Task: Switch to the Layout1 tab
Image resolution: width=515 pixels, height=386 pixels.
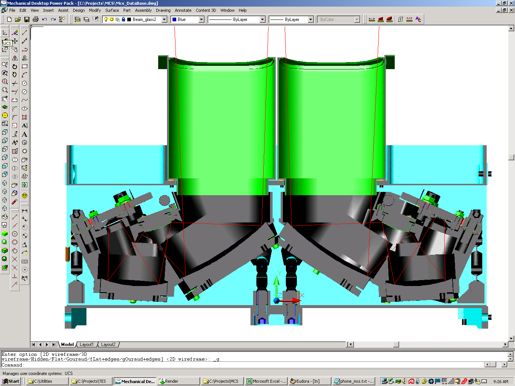Action: (x=87, y=344)
